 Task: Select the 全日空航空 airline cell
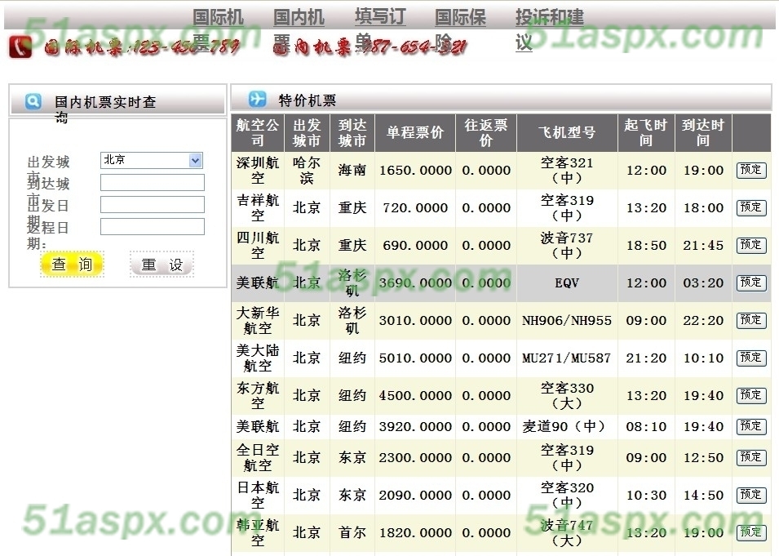pos(257,457)
